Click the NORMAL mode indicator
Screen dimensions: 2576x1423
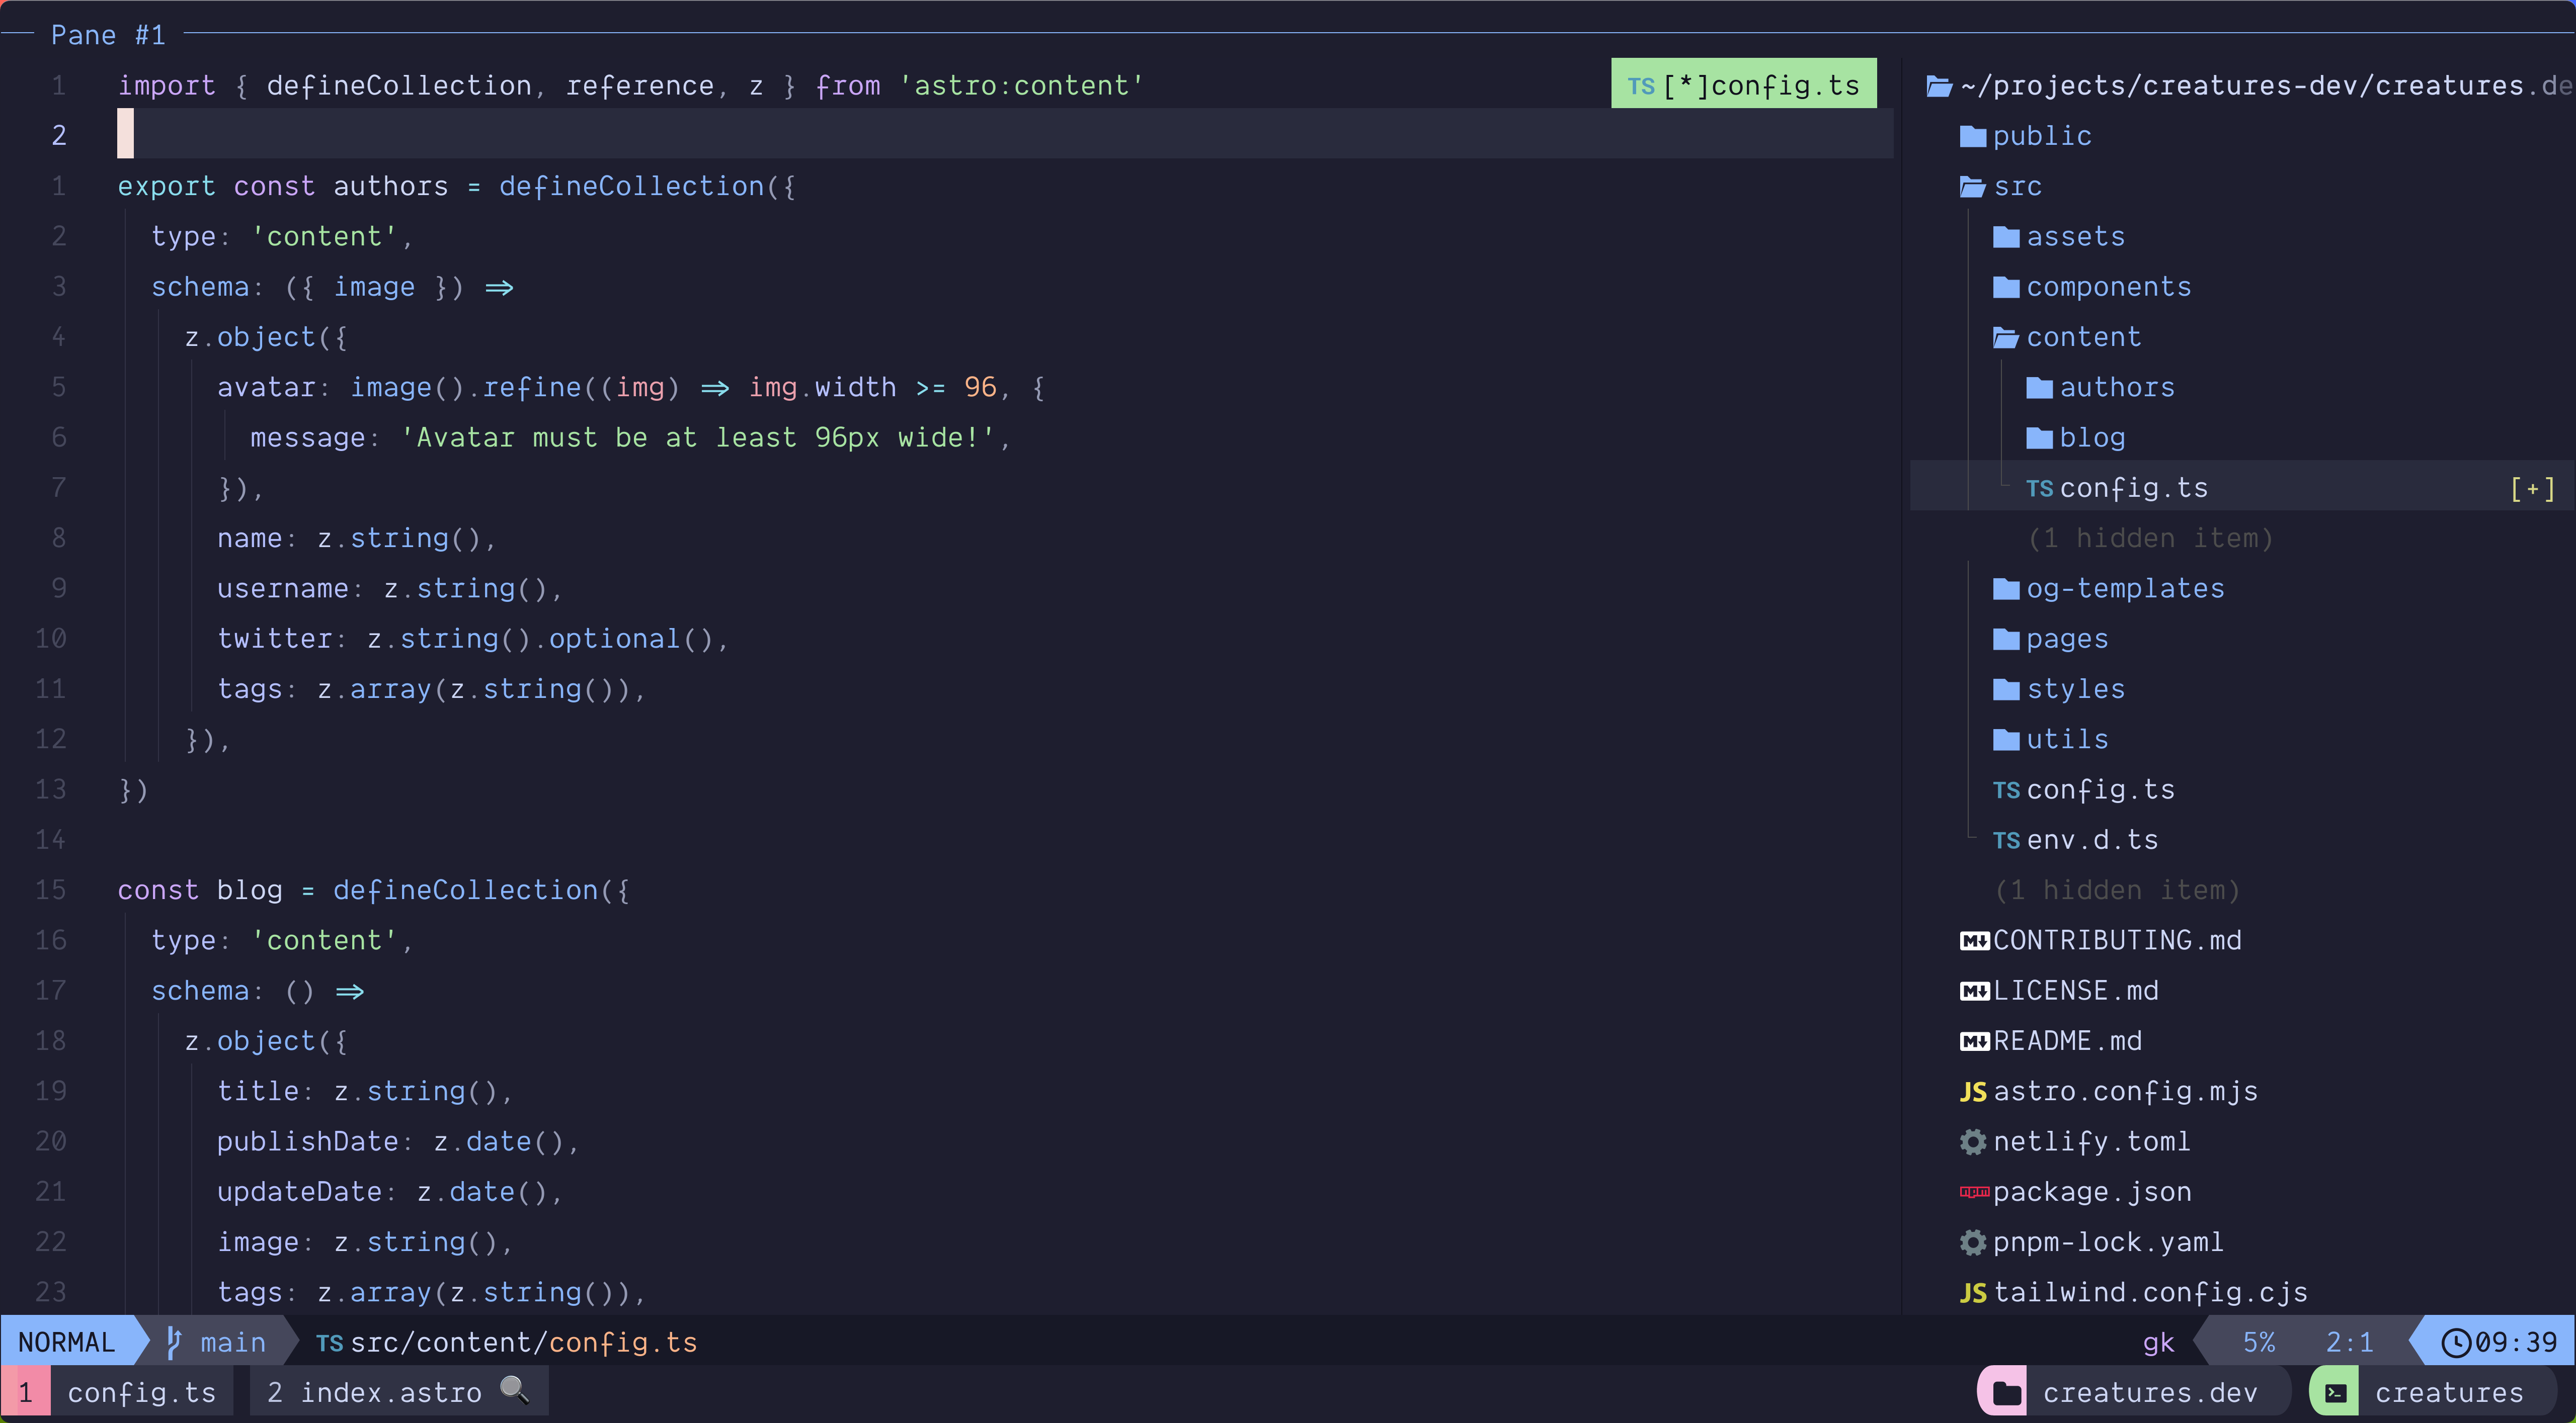tap(67, 1342)
